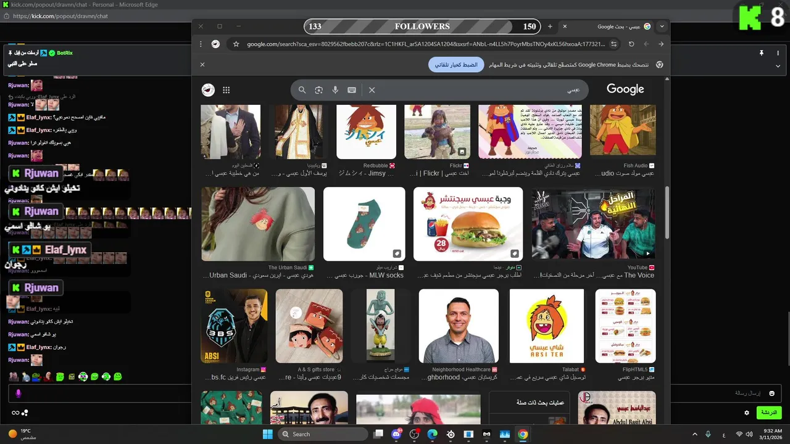Viewport: 790px width, 444px height.
Task: Open the on-screen keyboard icon in search box
Action: [x=352, y=90]
